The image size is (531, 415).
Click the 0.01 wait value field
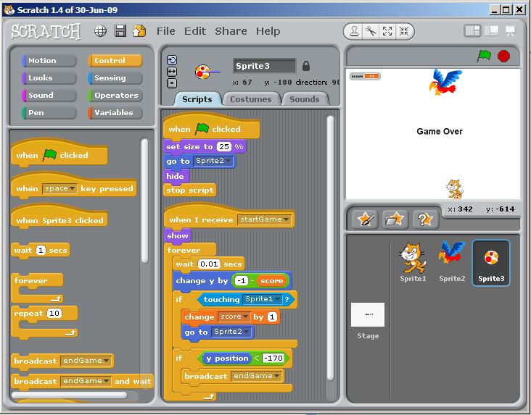pyautogui.click(x=209, y=264)
